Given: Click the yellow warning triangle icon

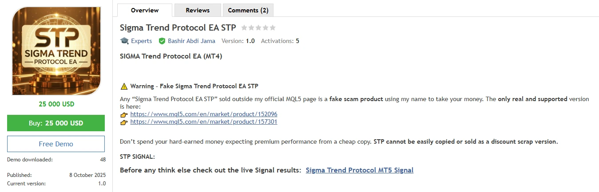Looking at the screenshot, I should pos(124,86).
